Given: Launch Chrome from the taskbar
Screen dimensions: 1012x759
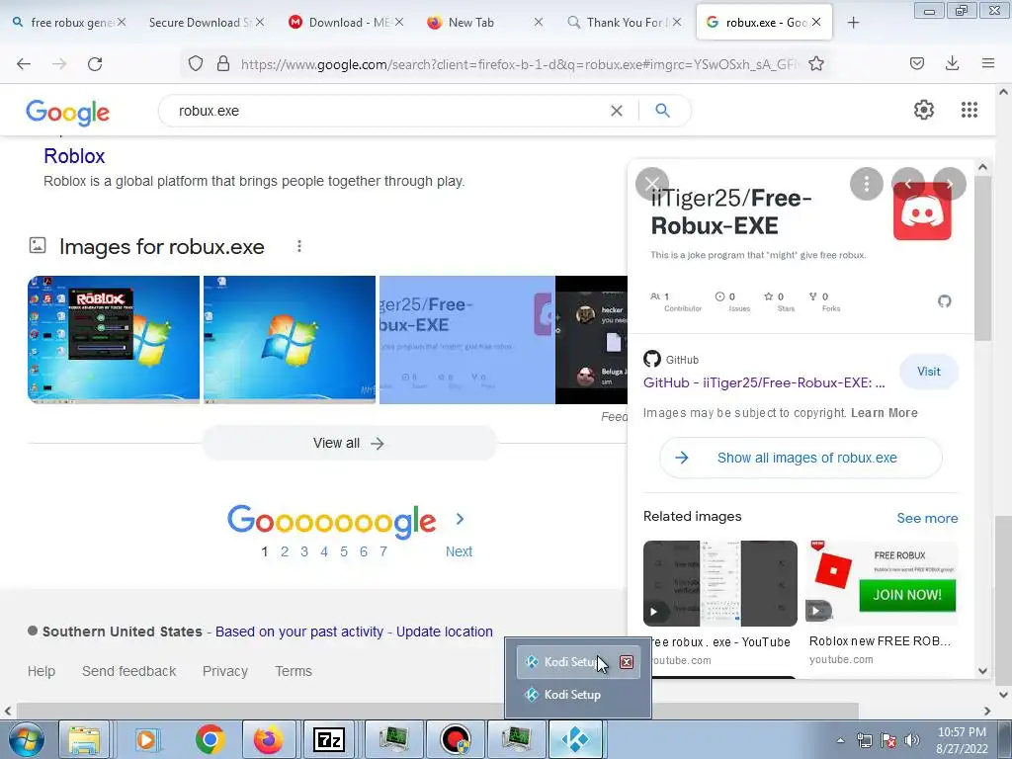Looking at the screenshot, I should coord(210,739).
